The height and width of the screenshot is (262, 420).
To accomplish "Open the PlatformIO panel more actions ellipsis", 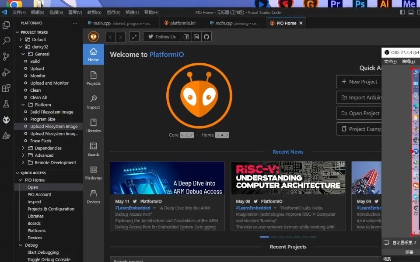I will coord(75,23).
